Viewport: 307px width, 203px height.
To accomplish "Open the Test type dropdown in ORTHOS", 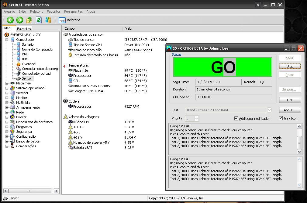I will point(269,110).
